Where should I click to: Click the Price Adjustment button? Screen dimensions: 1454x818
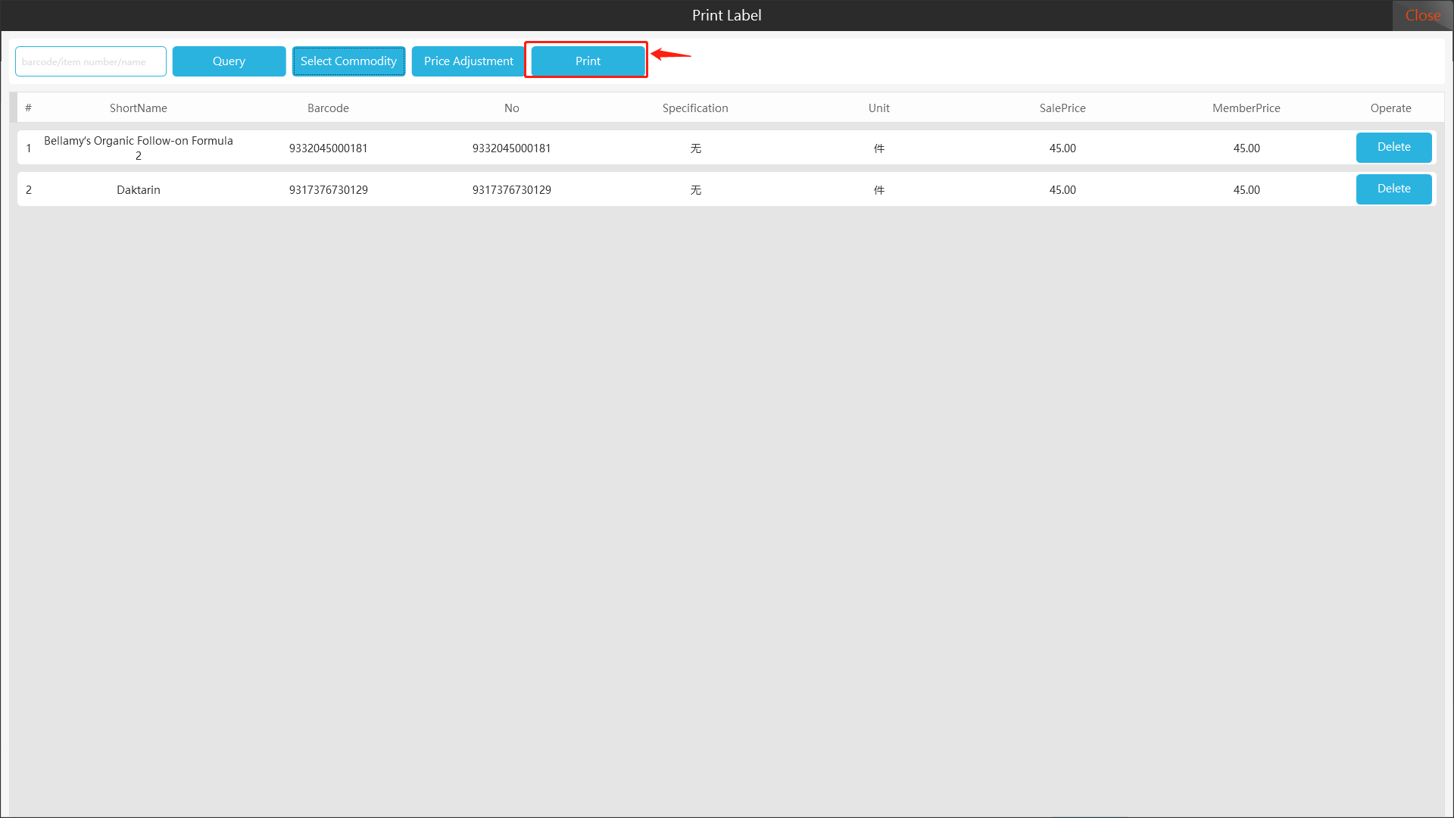[468, 61]
